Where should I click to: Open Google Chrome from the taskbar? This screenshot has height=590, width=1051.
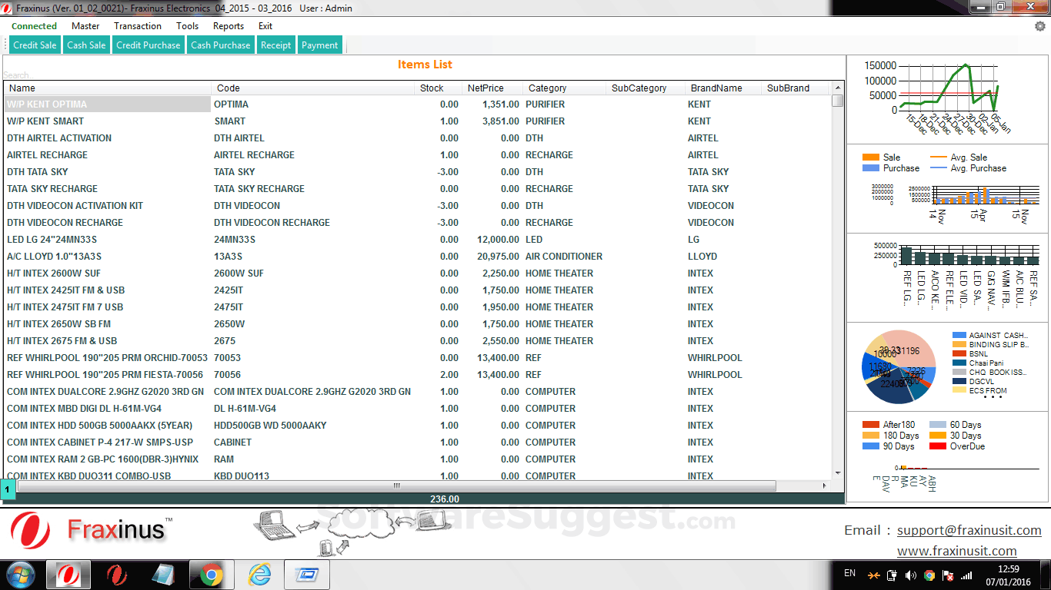pos(212,574)
